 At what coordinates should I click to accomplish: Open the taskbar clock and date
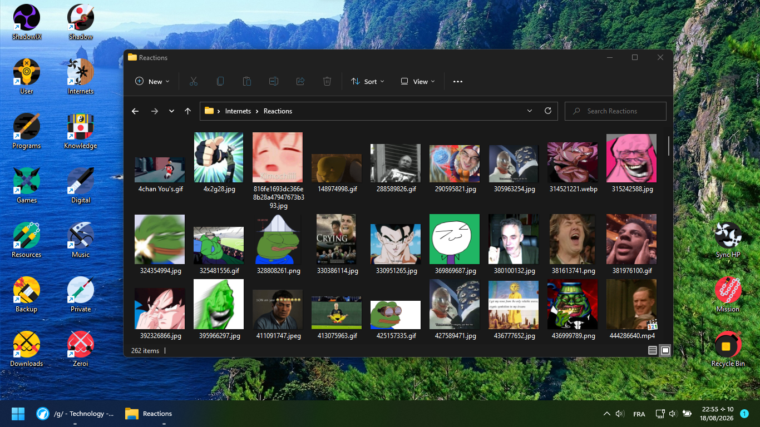click(x=718, y=414)
